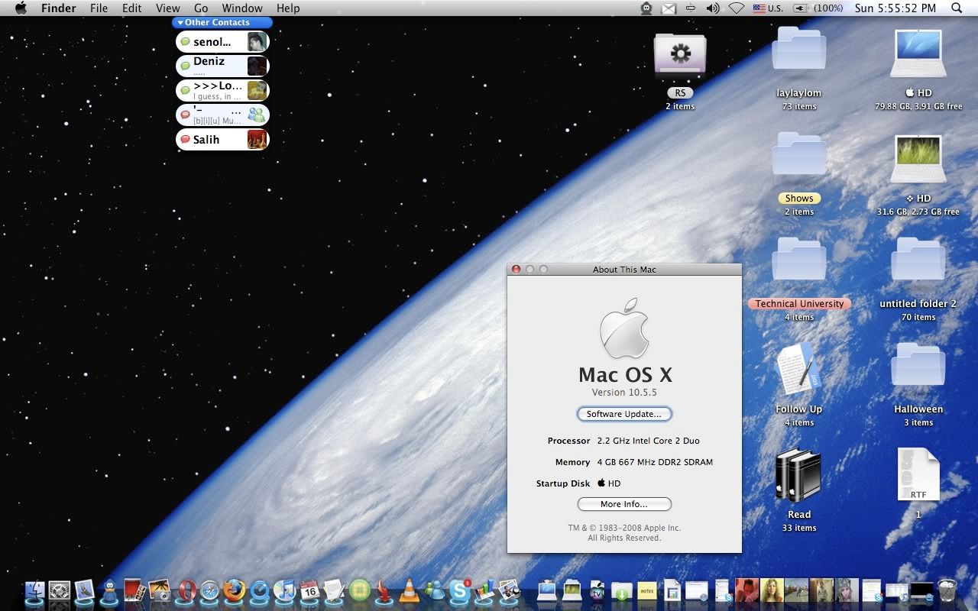Image resolution: width=978 pixels, height=611 pixels.
Task: Select untitled folder 2 on desktop
Action: tap(918, 260)
